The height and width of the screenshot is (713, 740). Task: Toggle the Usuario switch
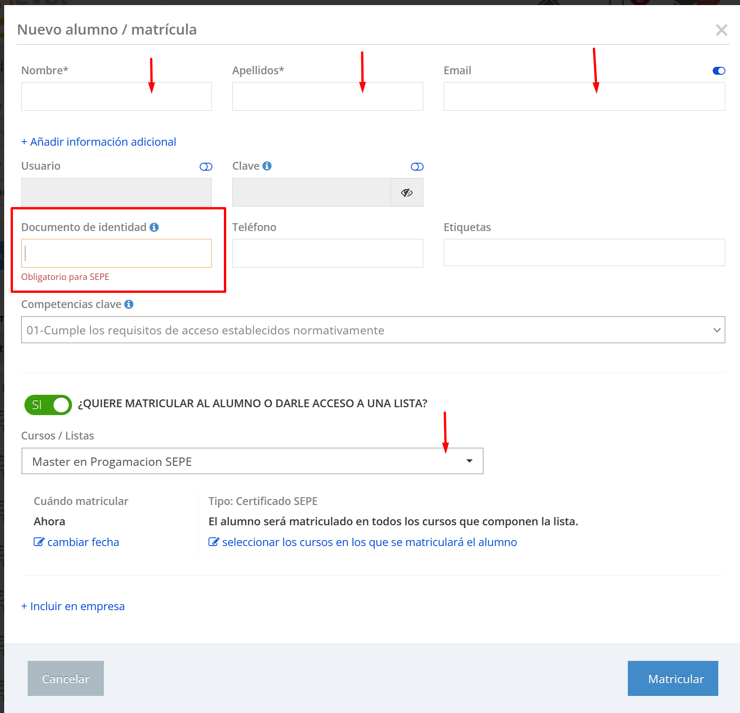pos(206,166)
